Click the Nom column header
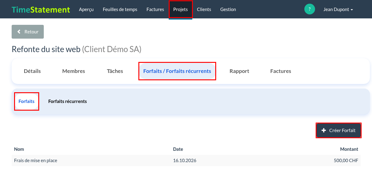 [x=19, y=149]
